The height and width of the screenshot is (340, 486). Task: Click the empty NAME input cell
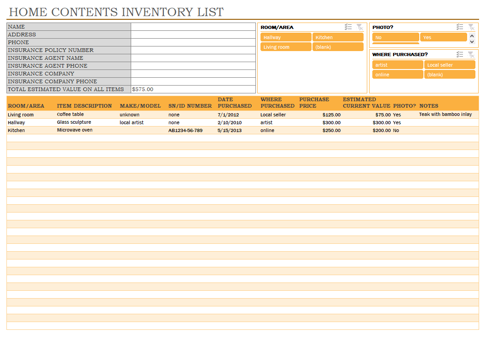[193, 27]
